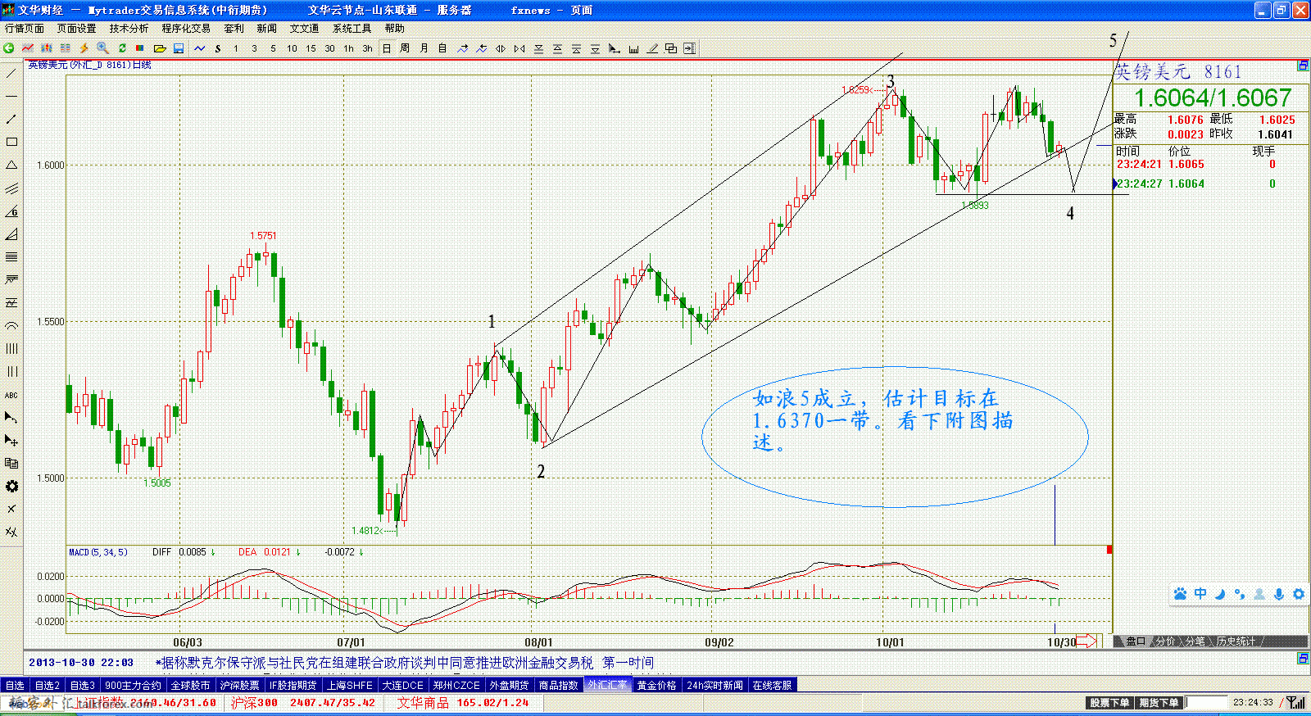Open the 程序化交易 menu

(186, 28)
